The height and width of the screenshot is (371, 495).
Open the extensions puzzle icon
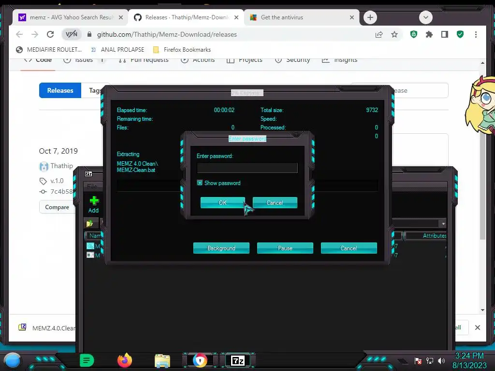coord(429,34)
